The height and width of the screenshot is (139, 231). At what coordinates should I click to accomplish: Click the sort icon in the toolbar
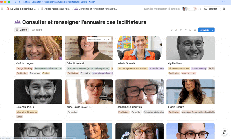click(176, 30)
